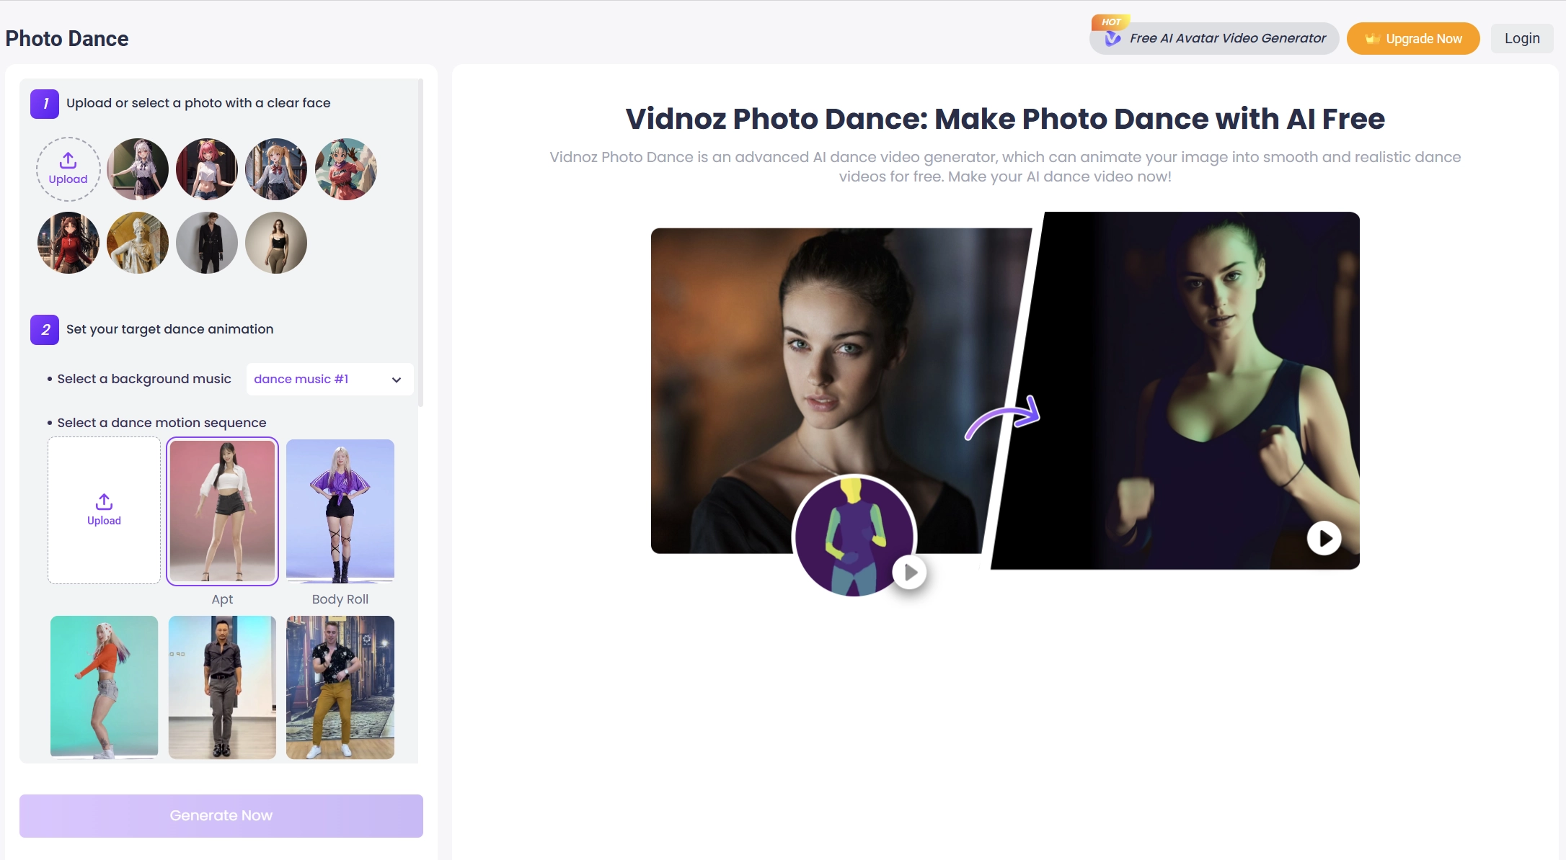Click the step 1 badge icon
Image resolution: width=1566 pixels, height=860 pixels.
point(44,104)
